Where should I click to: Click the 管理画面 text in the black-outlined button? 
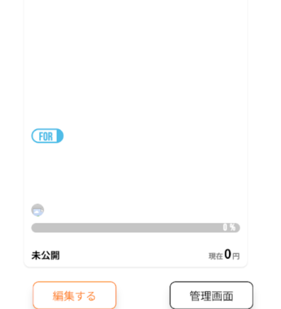212,296
